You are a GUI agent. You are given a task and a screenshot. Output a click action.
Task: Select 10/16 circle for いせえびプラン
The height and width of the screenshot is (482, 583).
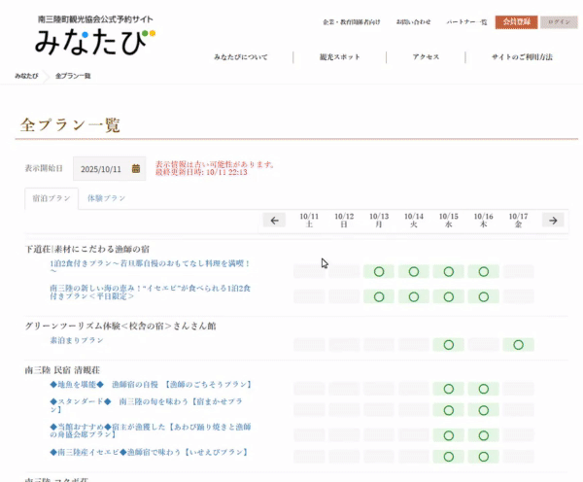[x=483, y=457]
